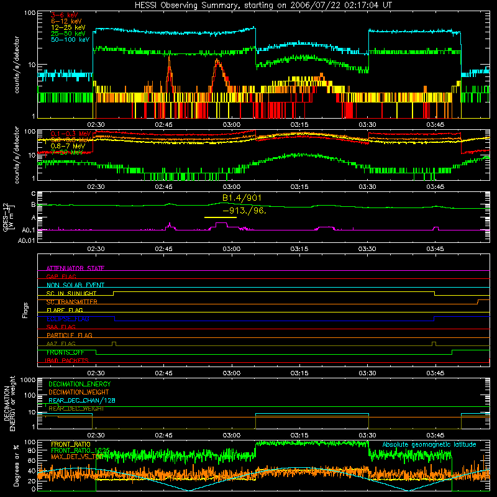497x497 pixels.
Task: Click the -913./96. position annotation
Action: 244,211
